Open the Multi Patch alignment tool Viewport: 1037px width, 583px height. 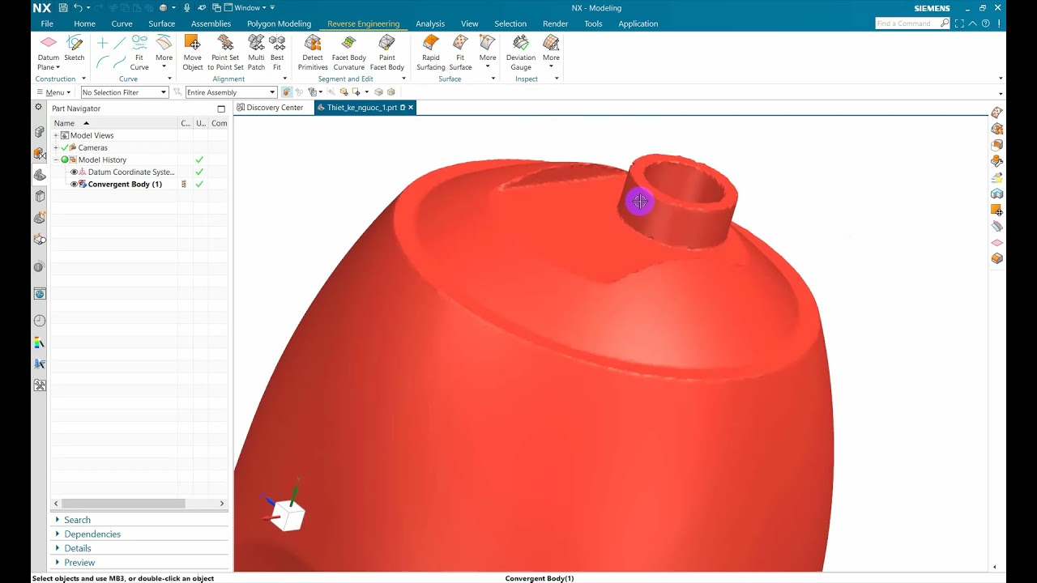[x=256, y=52]
